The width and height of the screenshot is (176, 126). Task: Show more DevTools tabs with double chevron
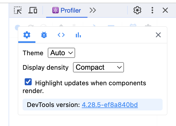[x=93, y=10]
